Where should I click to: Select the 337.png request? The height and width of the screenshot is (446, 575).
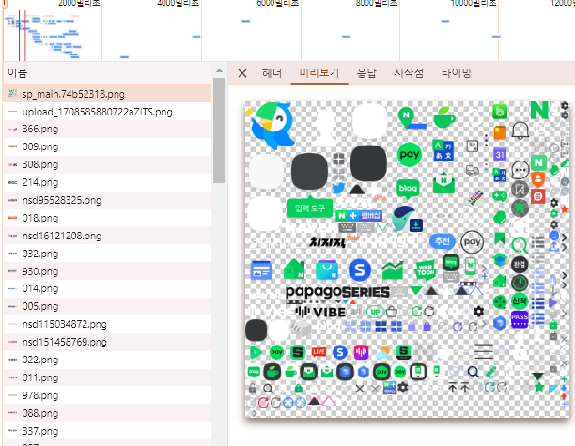tap(107, 431)
